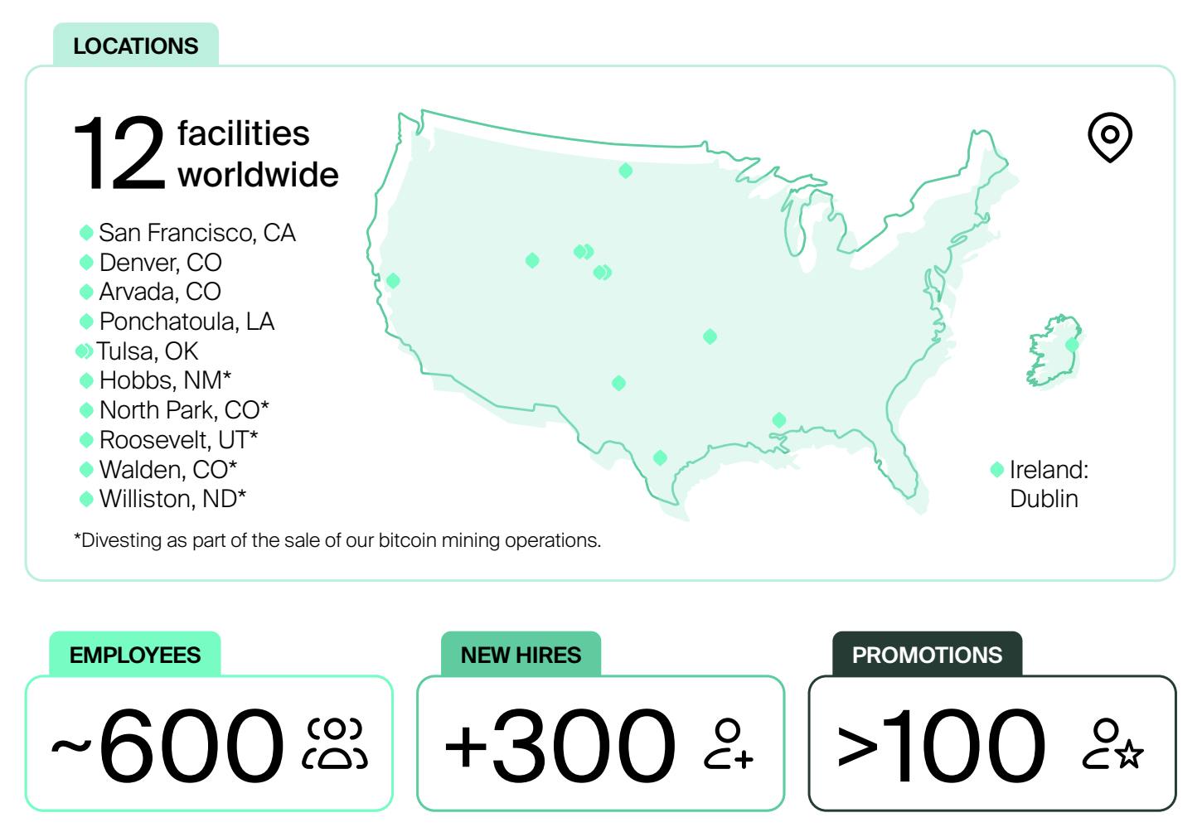The height and width of the screenshot is (832, 1202).
Task: Click the San Francisco marker on the map
Action: (x=393, y=281)
